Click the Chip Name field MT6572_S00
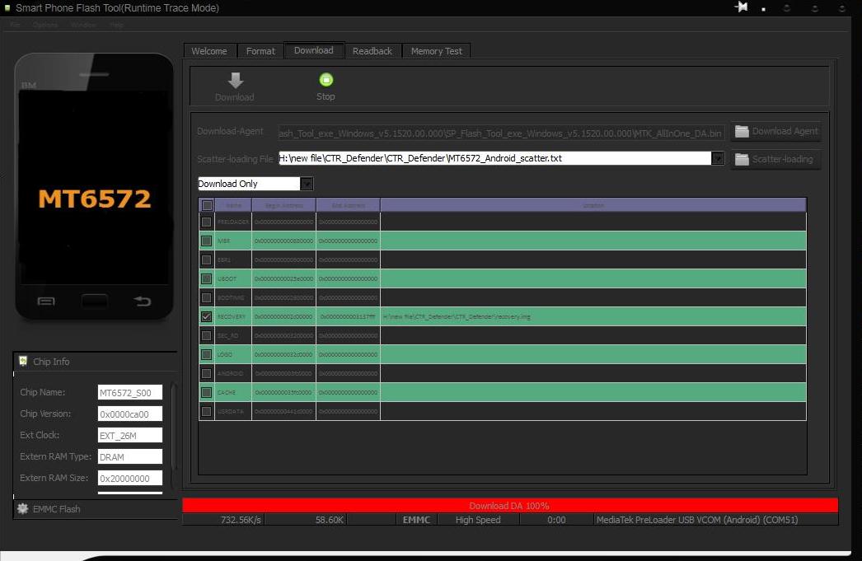The image size is (862, 561). pos(129,393)
